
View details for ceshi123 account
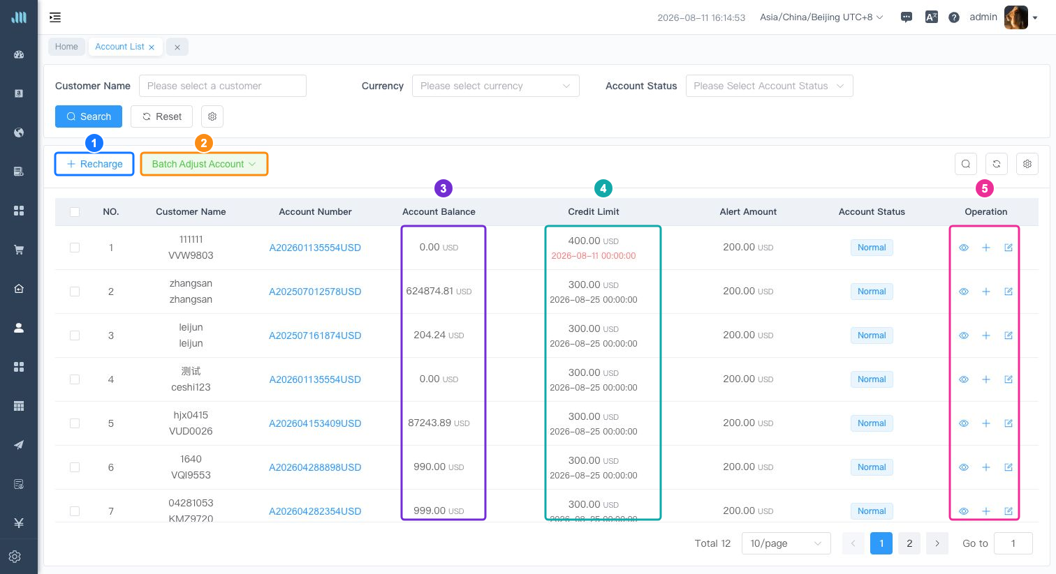coord(964,379)
